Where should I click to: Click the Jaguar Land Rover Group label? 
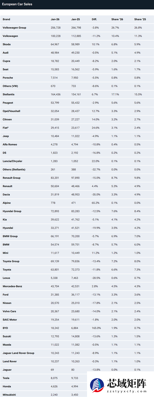[x=18, y=353]
